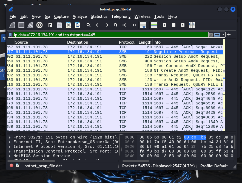
Task: Apply the display filter arrow button
Action: point(217,35)
